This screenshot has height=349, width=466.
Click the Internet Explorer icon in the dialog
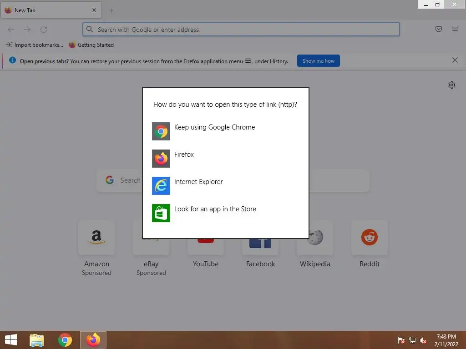click(x=161, y=186)
